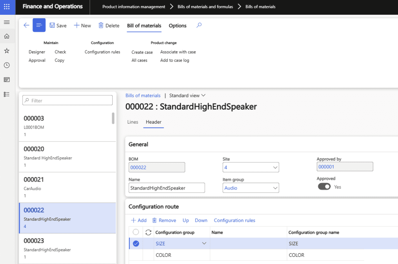This screenshot has width=398, height=264.
Task: Go to Home via sidebar icon
Action: (x=7, y=36)
